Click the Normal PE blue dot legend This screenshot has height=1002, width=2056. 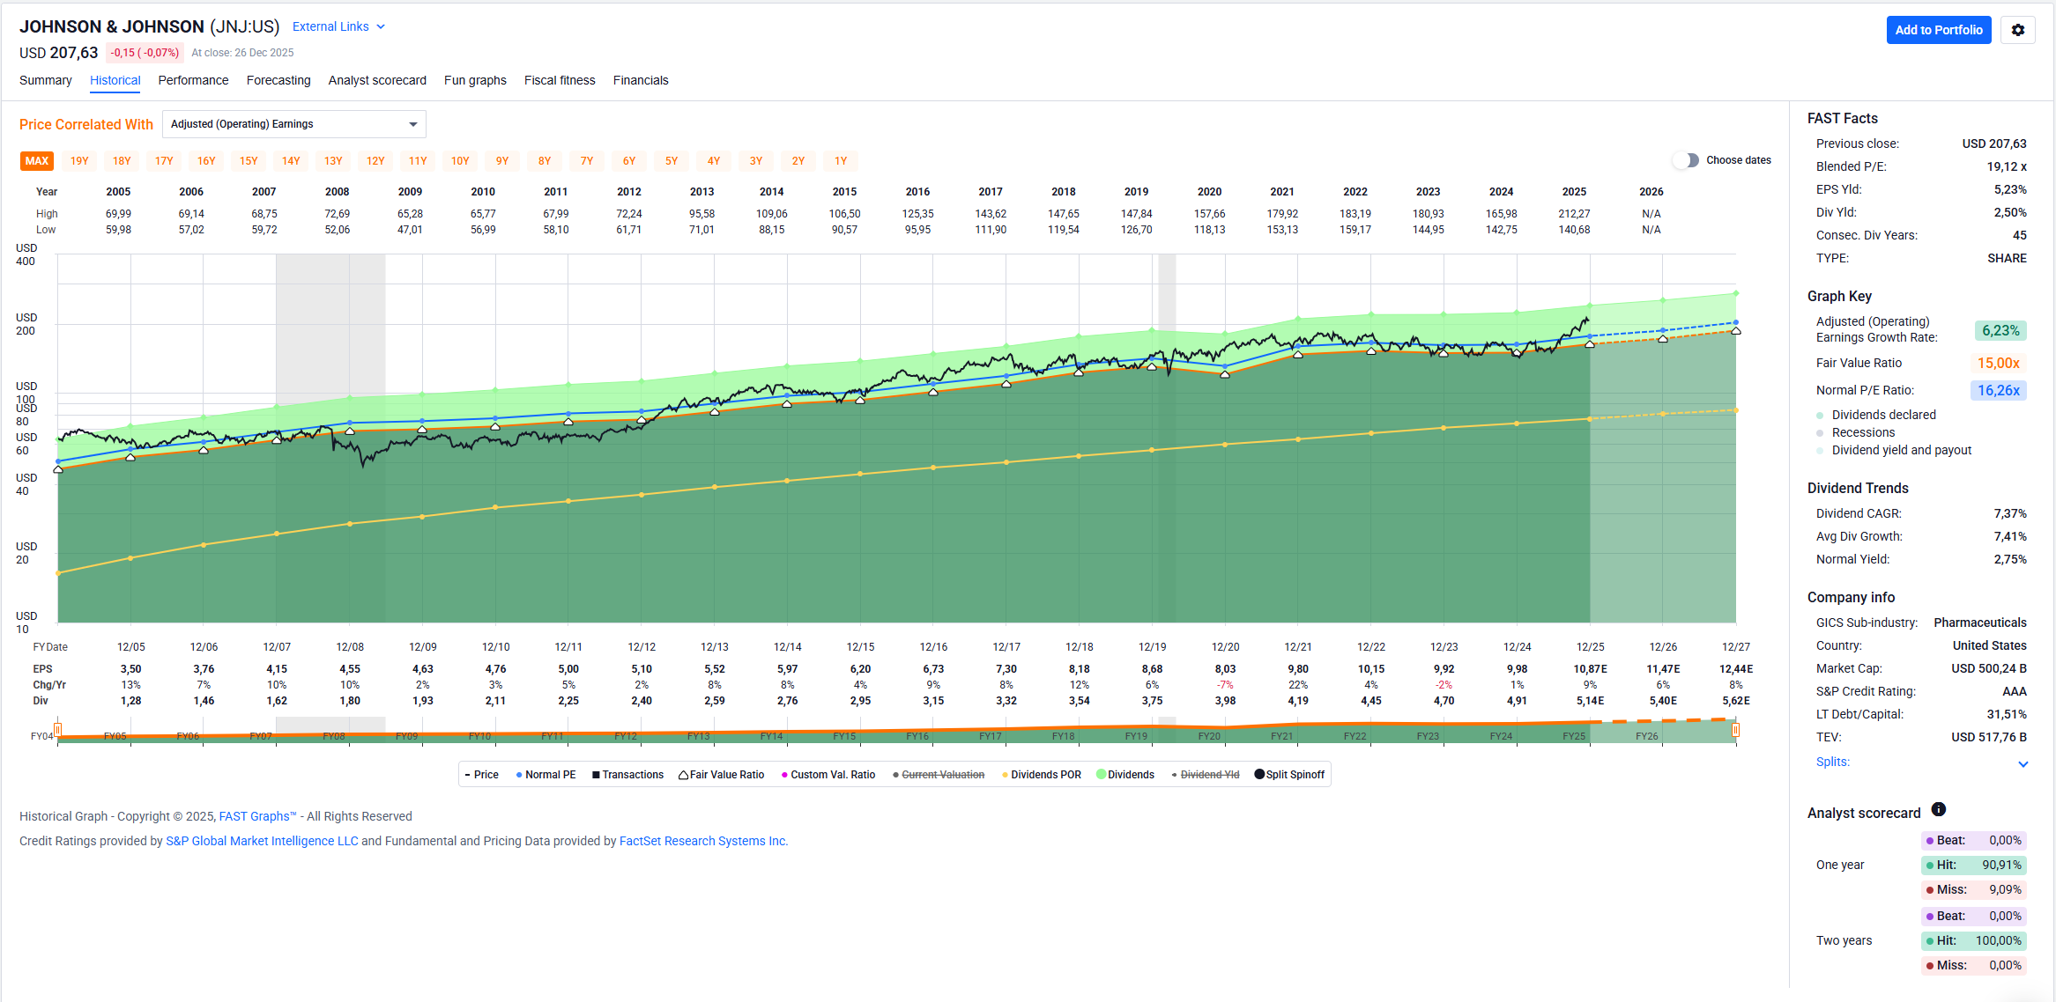point(519,775)
